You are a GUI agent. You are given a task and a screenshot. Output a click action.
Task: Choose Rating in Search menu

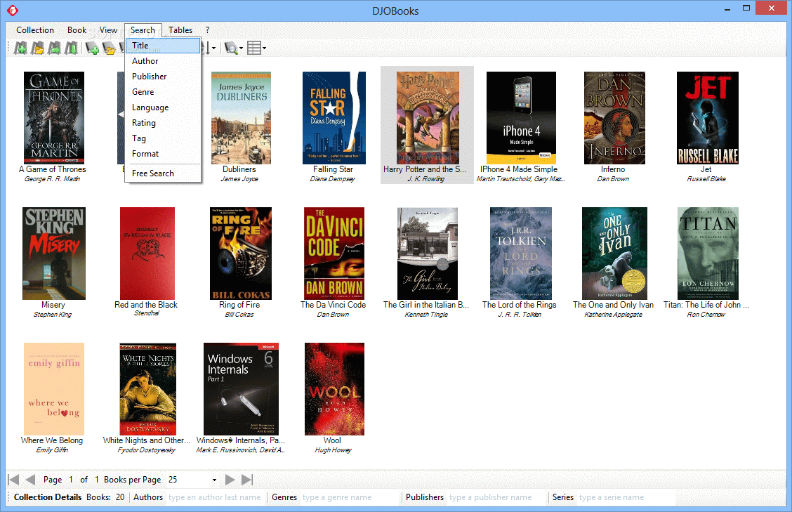[163, 123]
